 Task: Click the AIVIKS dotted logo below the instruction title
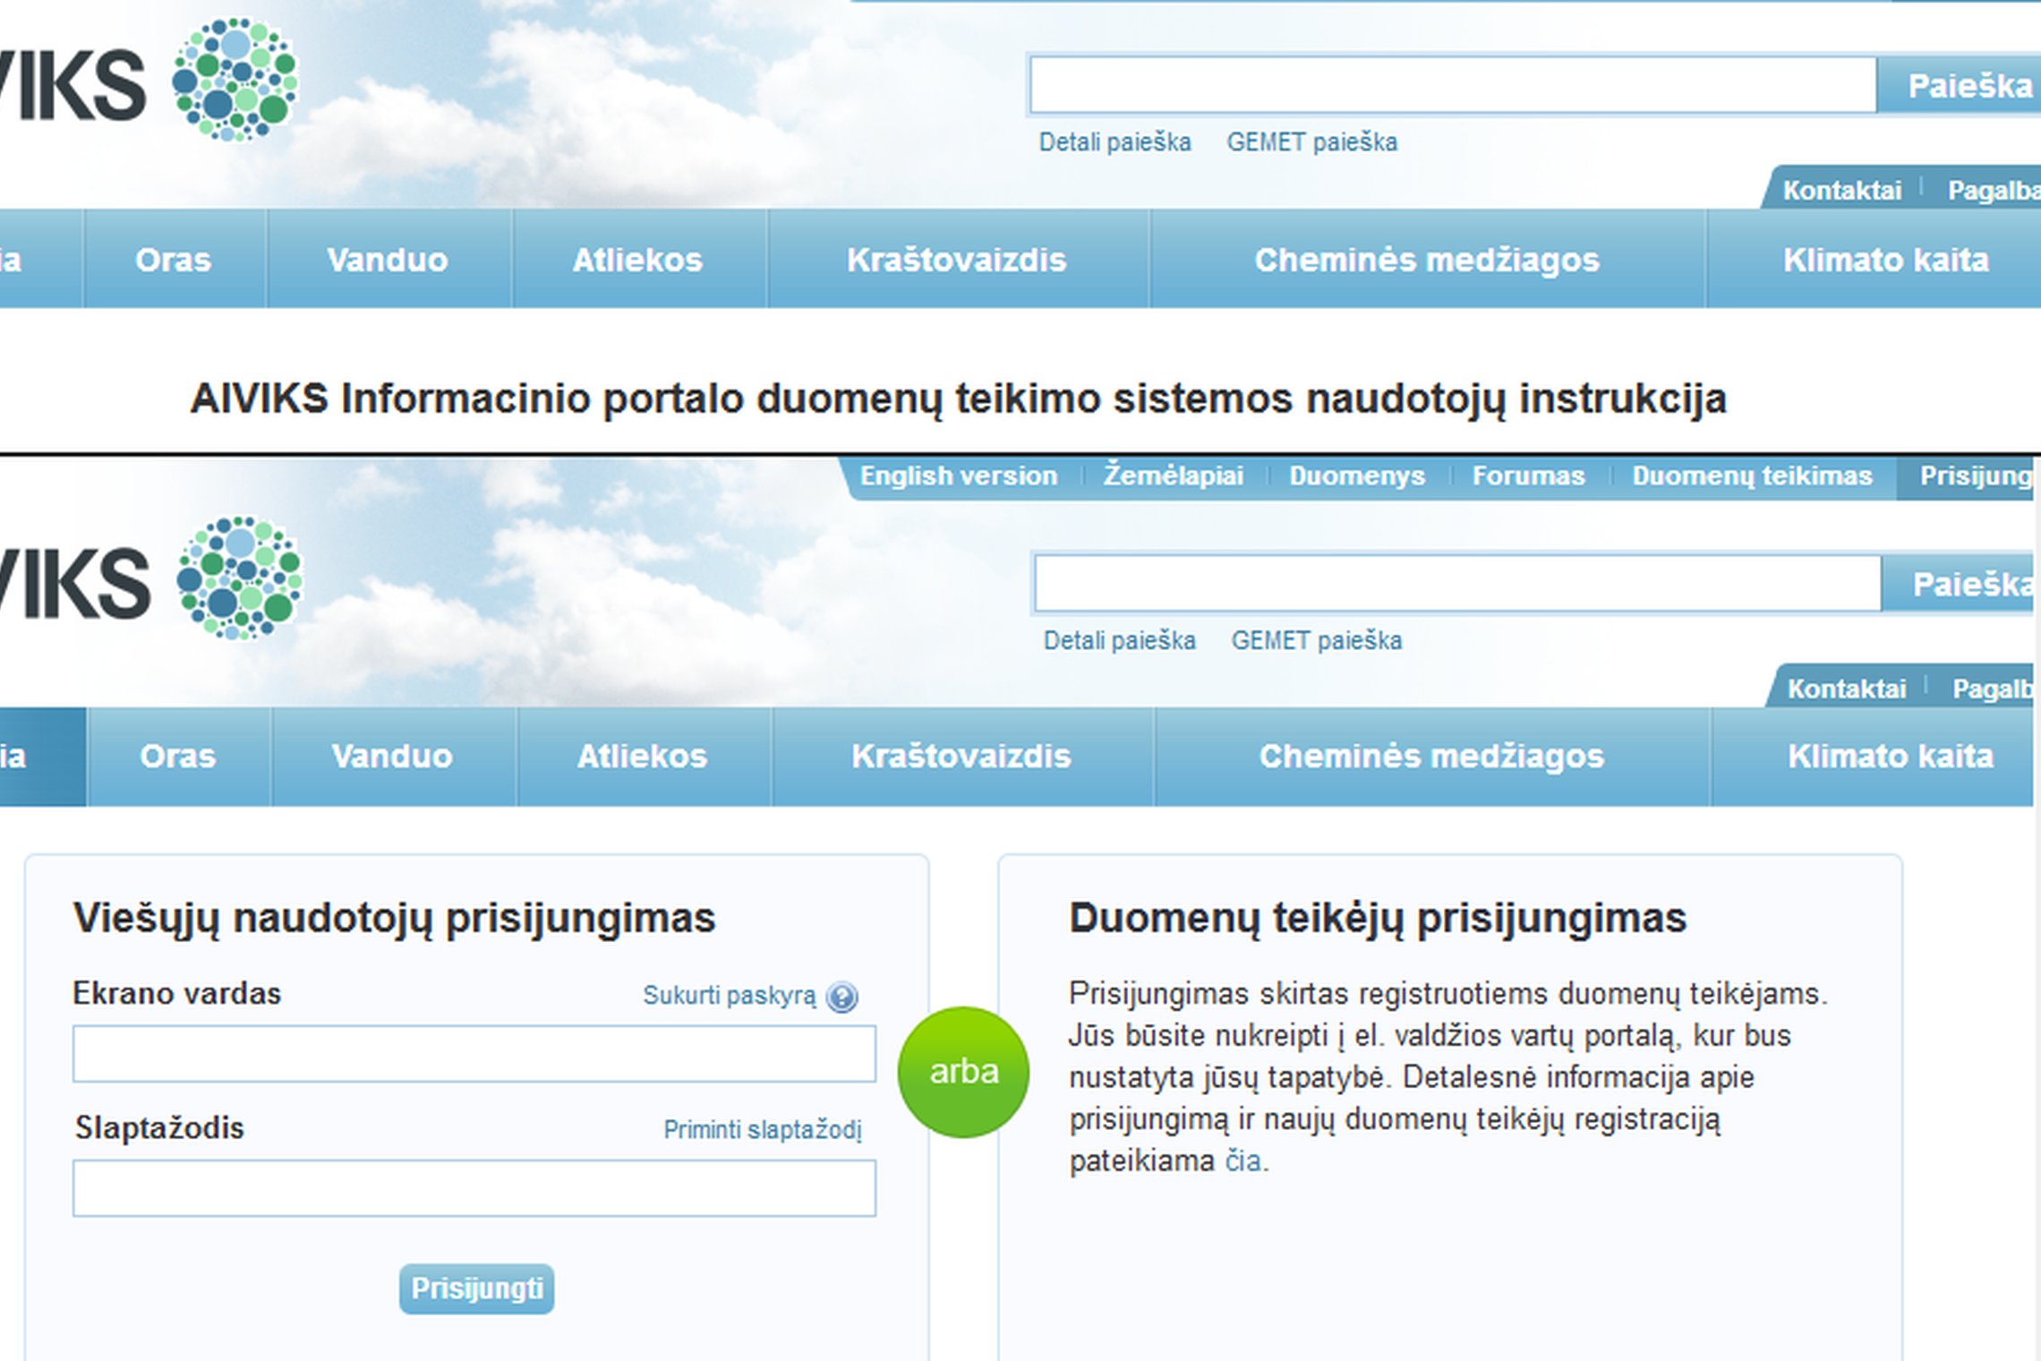[x=240, y=578]
